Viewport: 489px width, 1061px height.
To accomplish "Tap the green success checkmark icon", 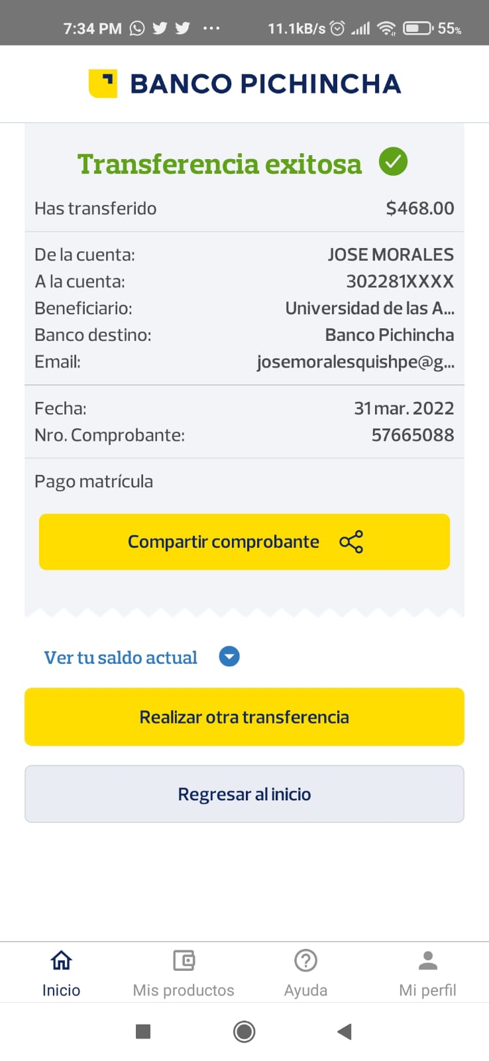I will point(393,162).
